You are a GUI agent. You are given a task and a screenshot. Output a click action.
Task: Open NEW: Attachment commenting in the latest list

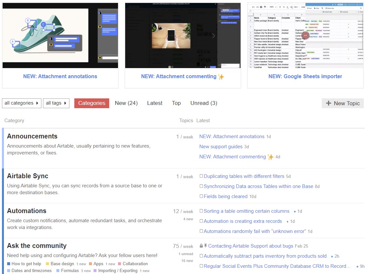point(233,157)
